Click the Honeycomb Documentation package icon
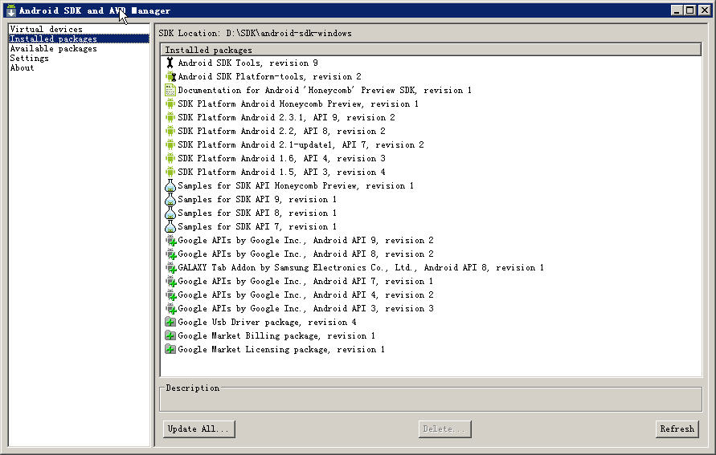This screenshot has width=716, height=455. pos(170,90)
